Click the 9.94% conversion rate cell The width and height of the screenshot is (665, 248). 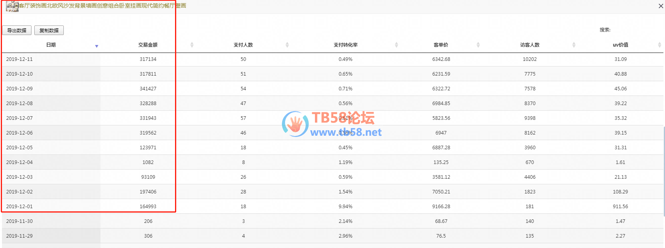(345, 207)
